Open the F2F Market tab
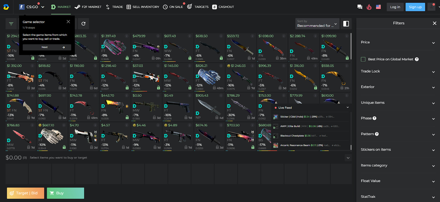The height and width of the screenshot is (202, 440). tap(88, 7)
